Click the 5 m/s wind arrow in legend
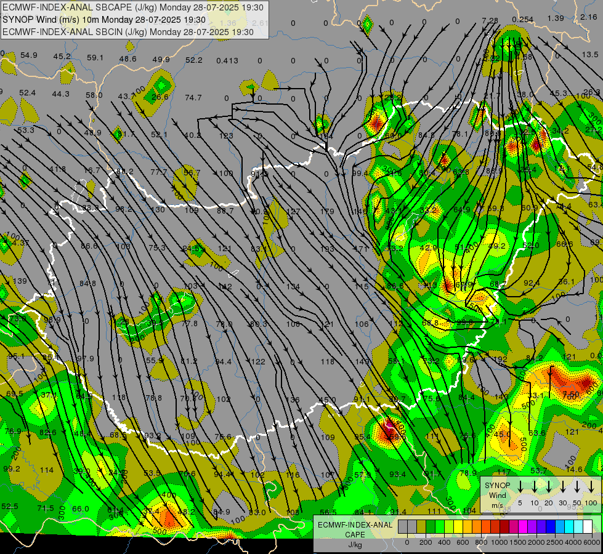 coord(520,486)
